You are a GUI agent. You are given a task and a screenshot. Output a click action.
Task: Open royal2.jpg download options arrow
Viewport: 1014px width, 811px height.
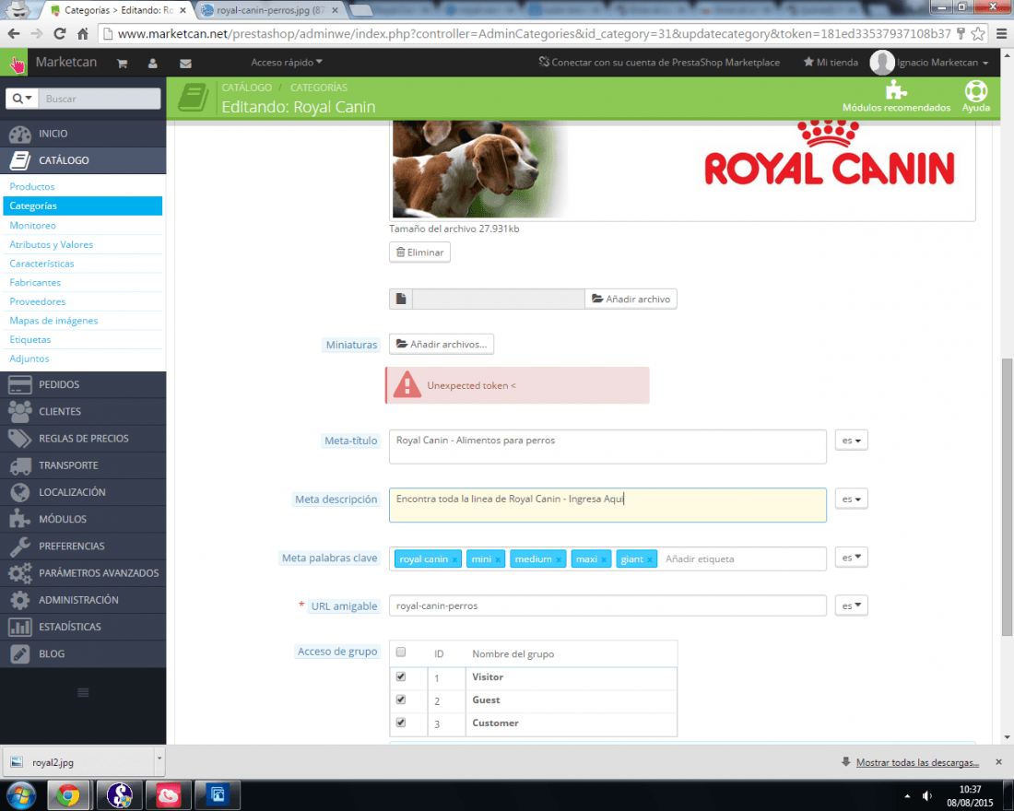[159, 761]
